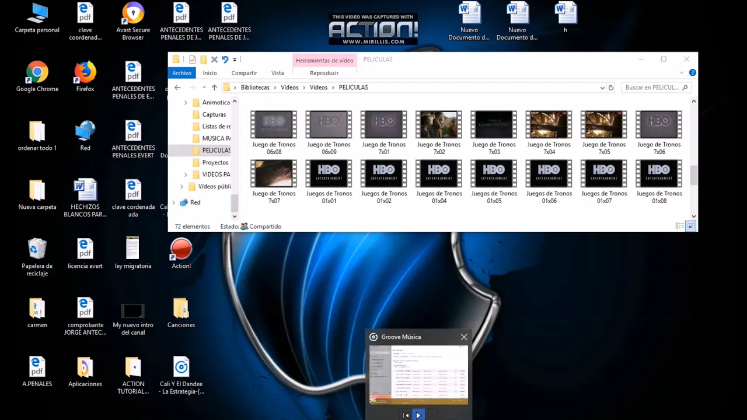Select Juego de Tronos 06x08 video
Viewport: 747px width, 420px height.
(274, 132)
